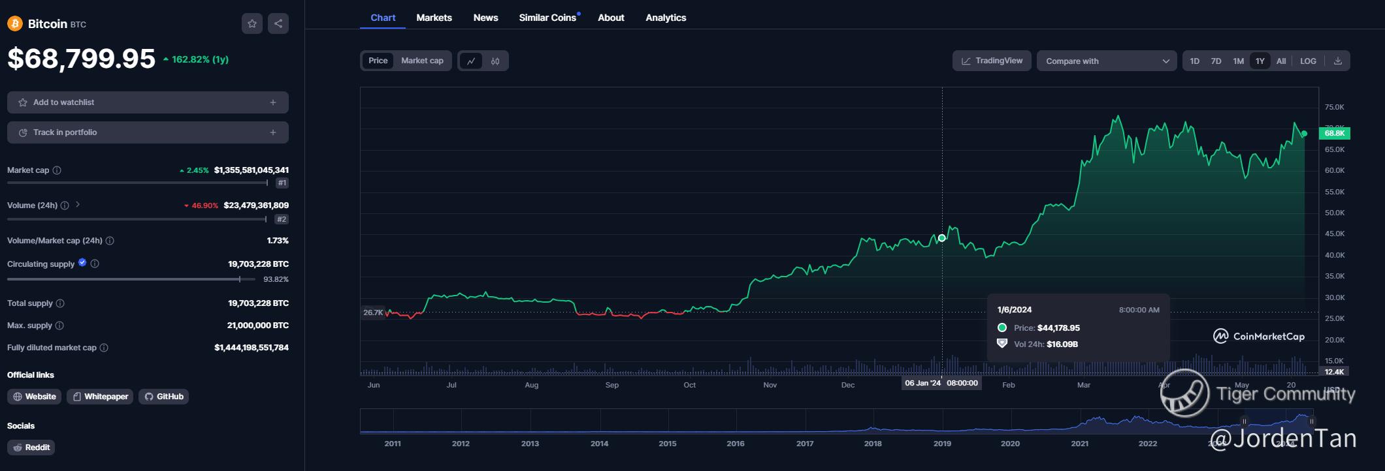Screen dimensions: 1385x471
Task: Open the Market cap info tooltip icon
Action: pos(57,170)
